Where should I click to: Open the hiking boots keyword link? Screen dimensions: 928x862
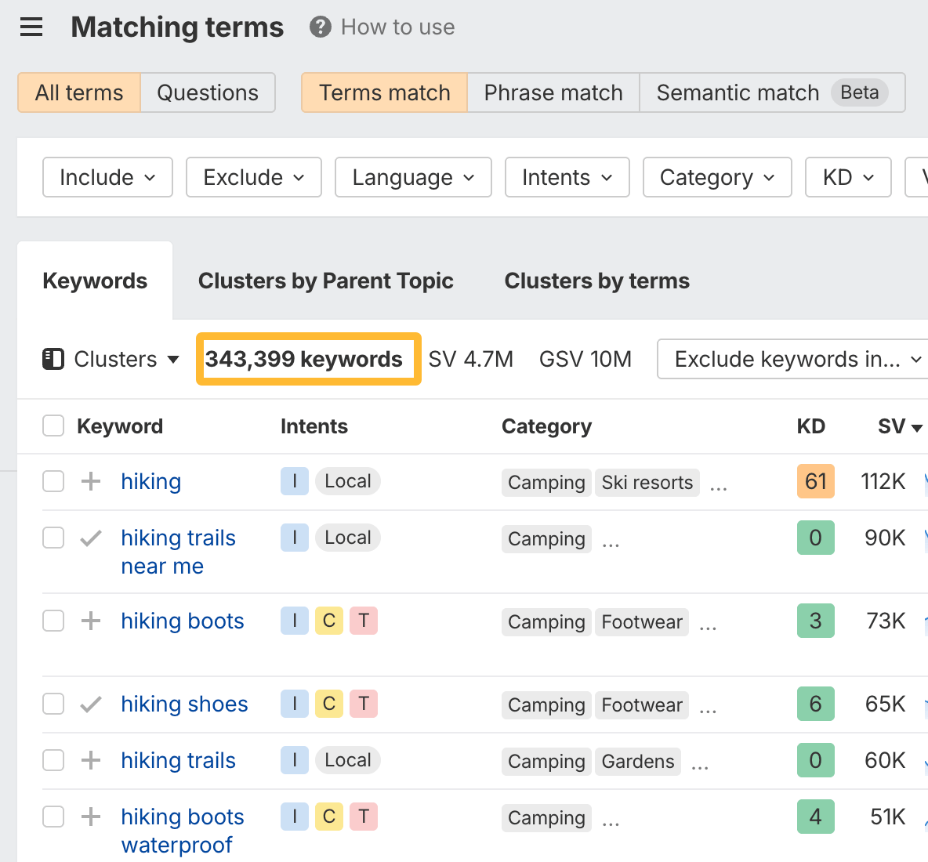[x=183, y=621]
